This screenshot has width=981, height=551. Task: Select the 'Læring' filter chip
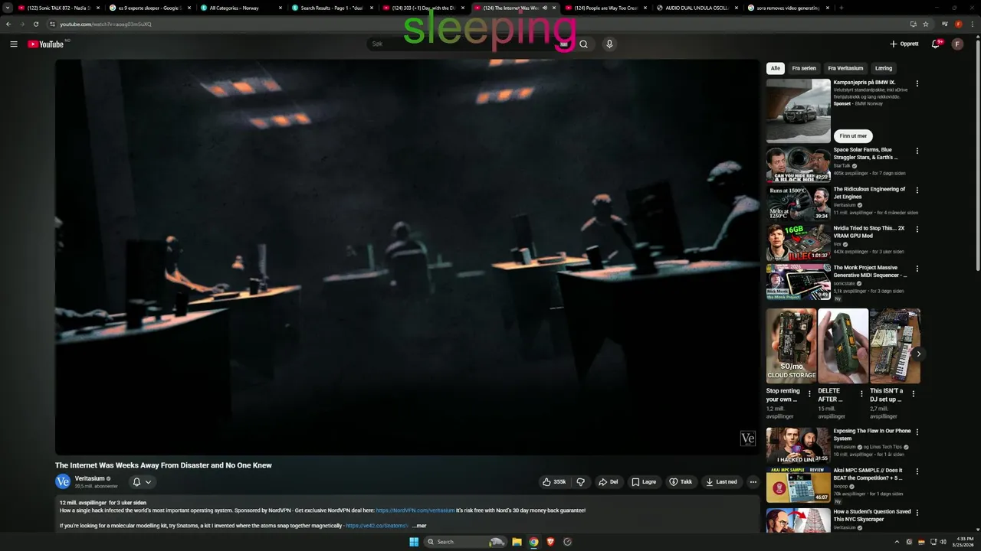[x=884, y=68]
